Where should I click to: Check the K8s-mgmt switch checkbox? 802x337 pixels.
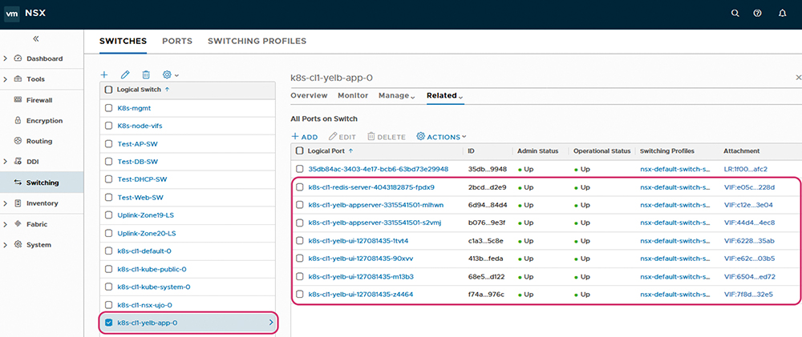click(108, 108)
